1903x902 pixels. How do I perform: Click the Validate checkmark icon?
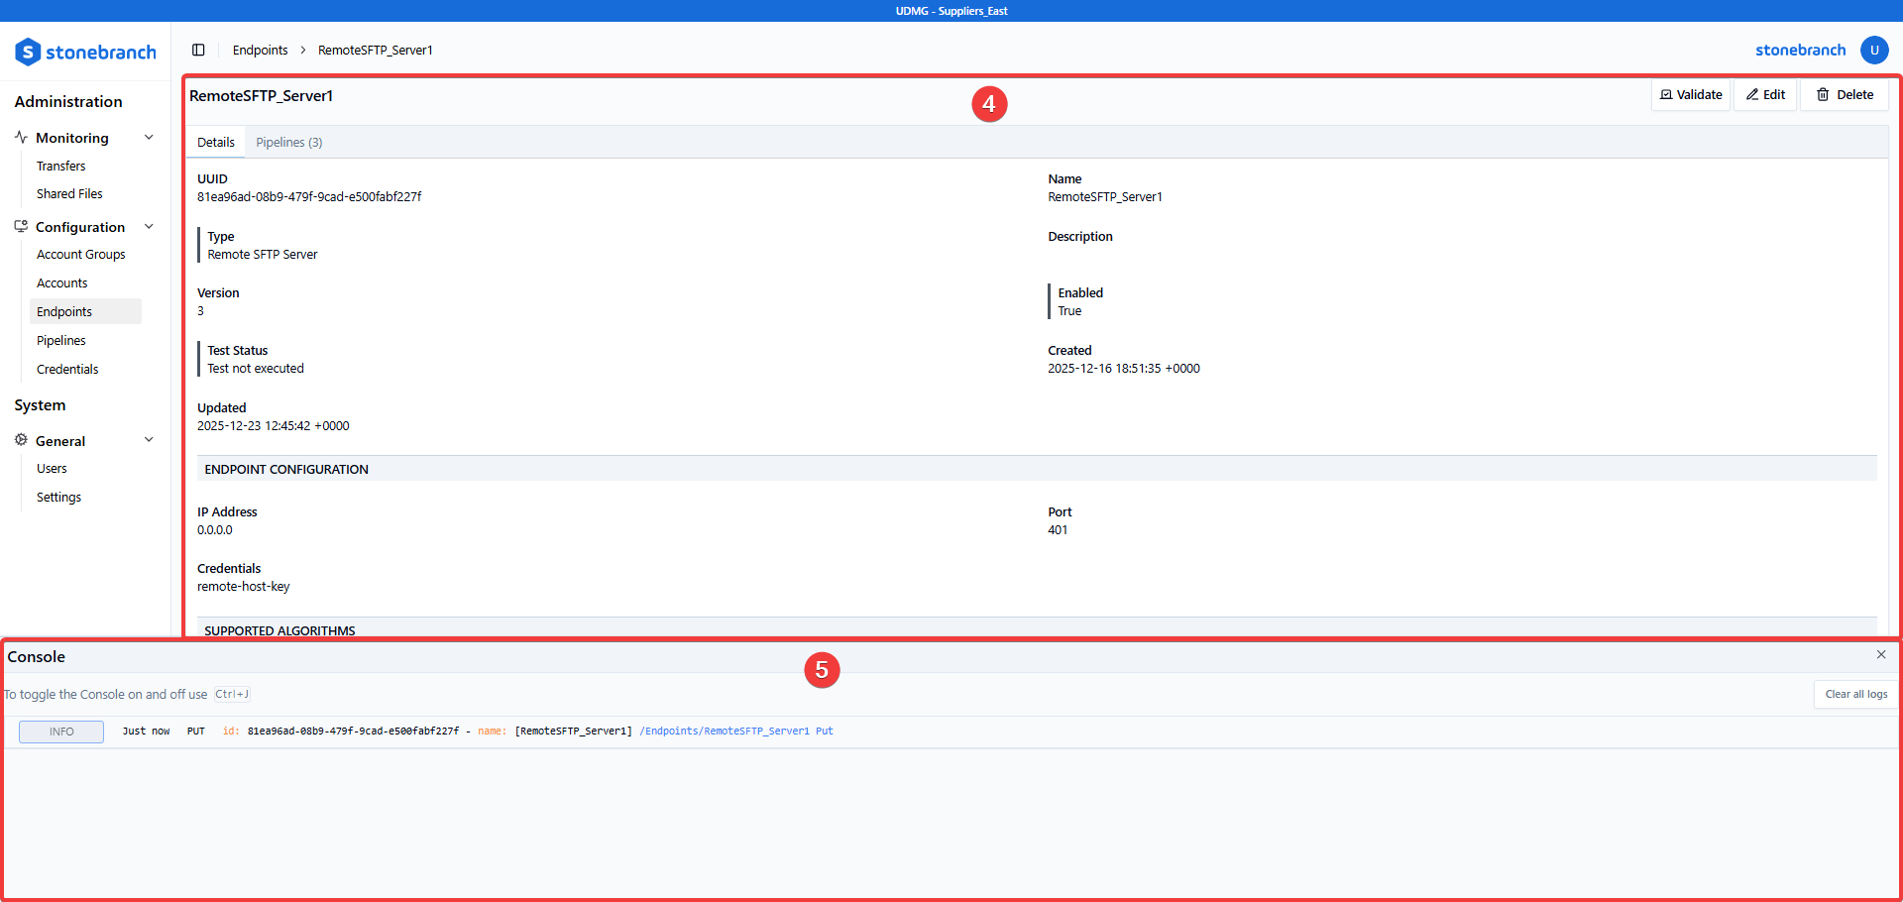tap(1665, 94)
